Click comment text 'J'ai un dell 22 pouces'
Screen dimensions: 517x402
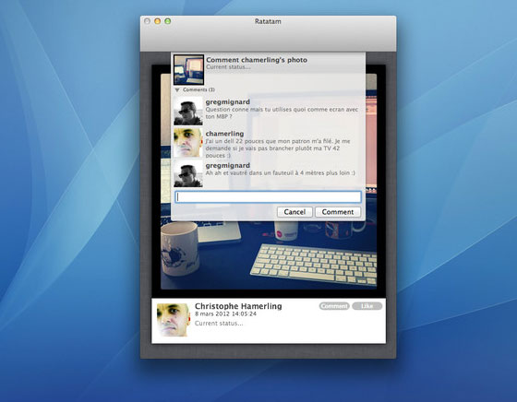click(278, 148)
